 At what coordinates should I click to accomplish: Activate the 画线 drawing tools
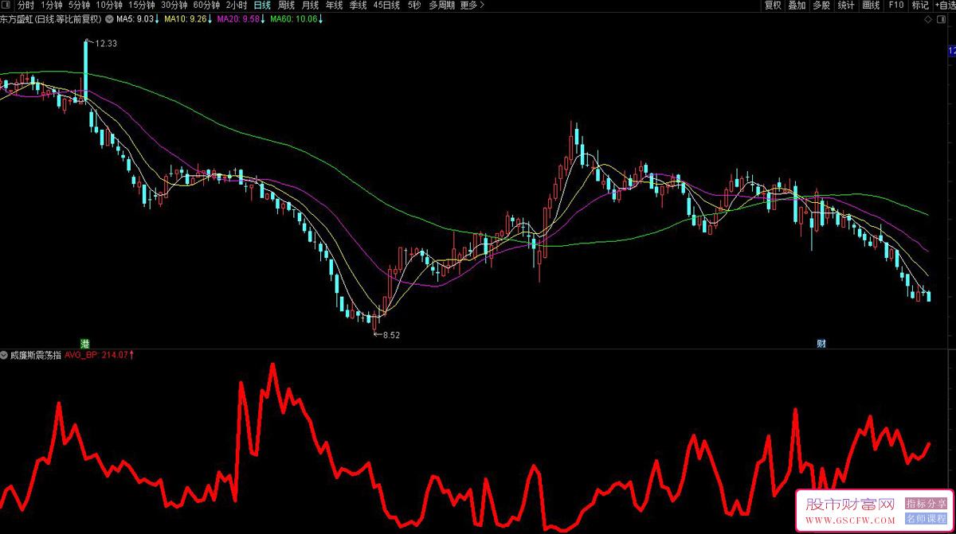pos(871,5)
